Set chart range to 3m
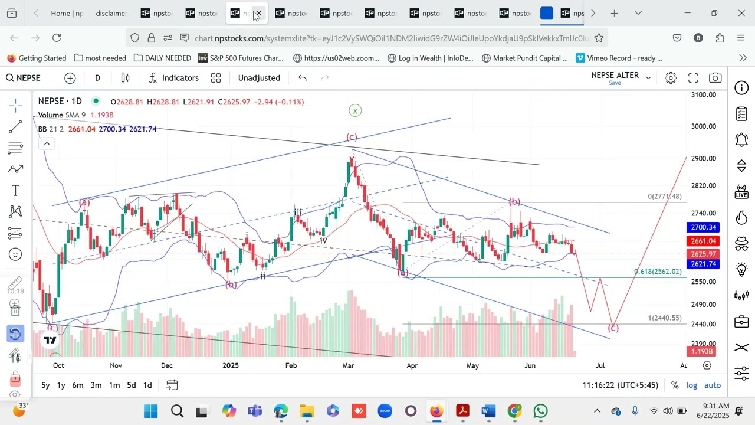 click(96, 385)
